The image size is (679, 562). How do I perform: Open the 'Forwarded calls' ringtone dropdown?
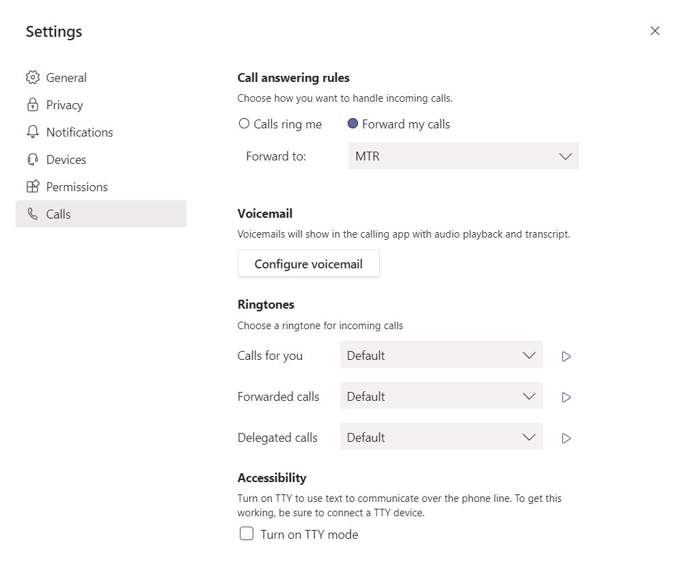click(x=441, y=396)
